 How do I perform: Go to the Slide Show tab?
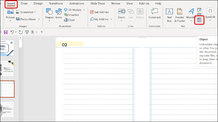click(x=98, y=4)
